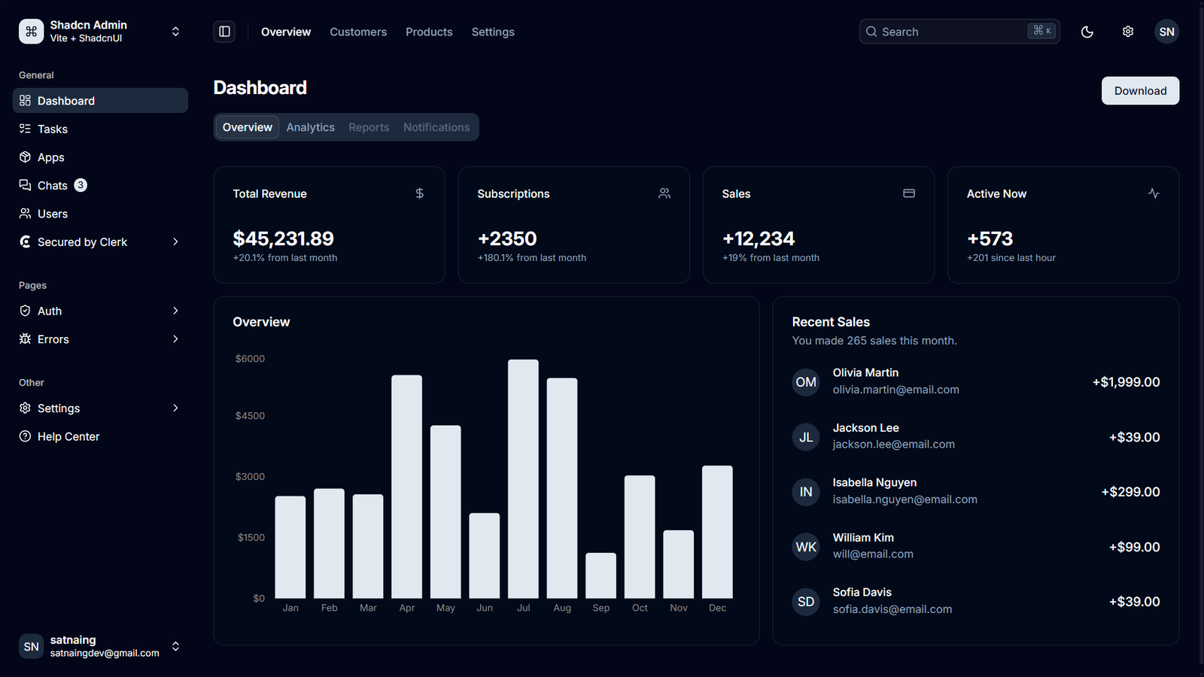The height and width of the screenshot is (677, 1204).
Task: Click the +$99.00 sale amount
Action: tap(1134, 547)
